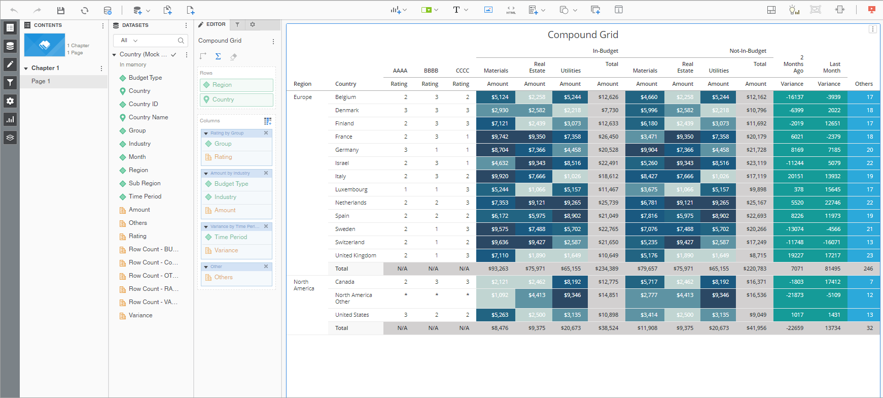Image resolution: width=883 pixels, height=398 pixels.
Task: Click Belgium's dark blue $5,124 cell
Action: coord(495,97)
